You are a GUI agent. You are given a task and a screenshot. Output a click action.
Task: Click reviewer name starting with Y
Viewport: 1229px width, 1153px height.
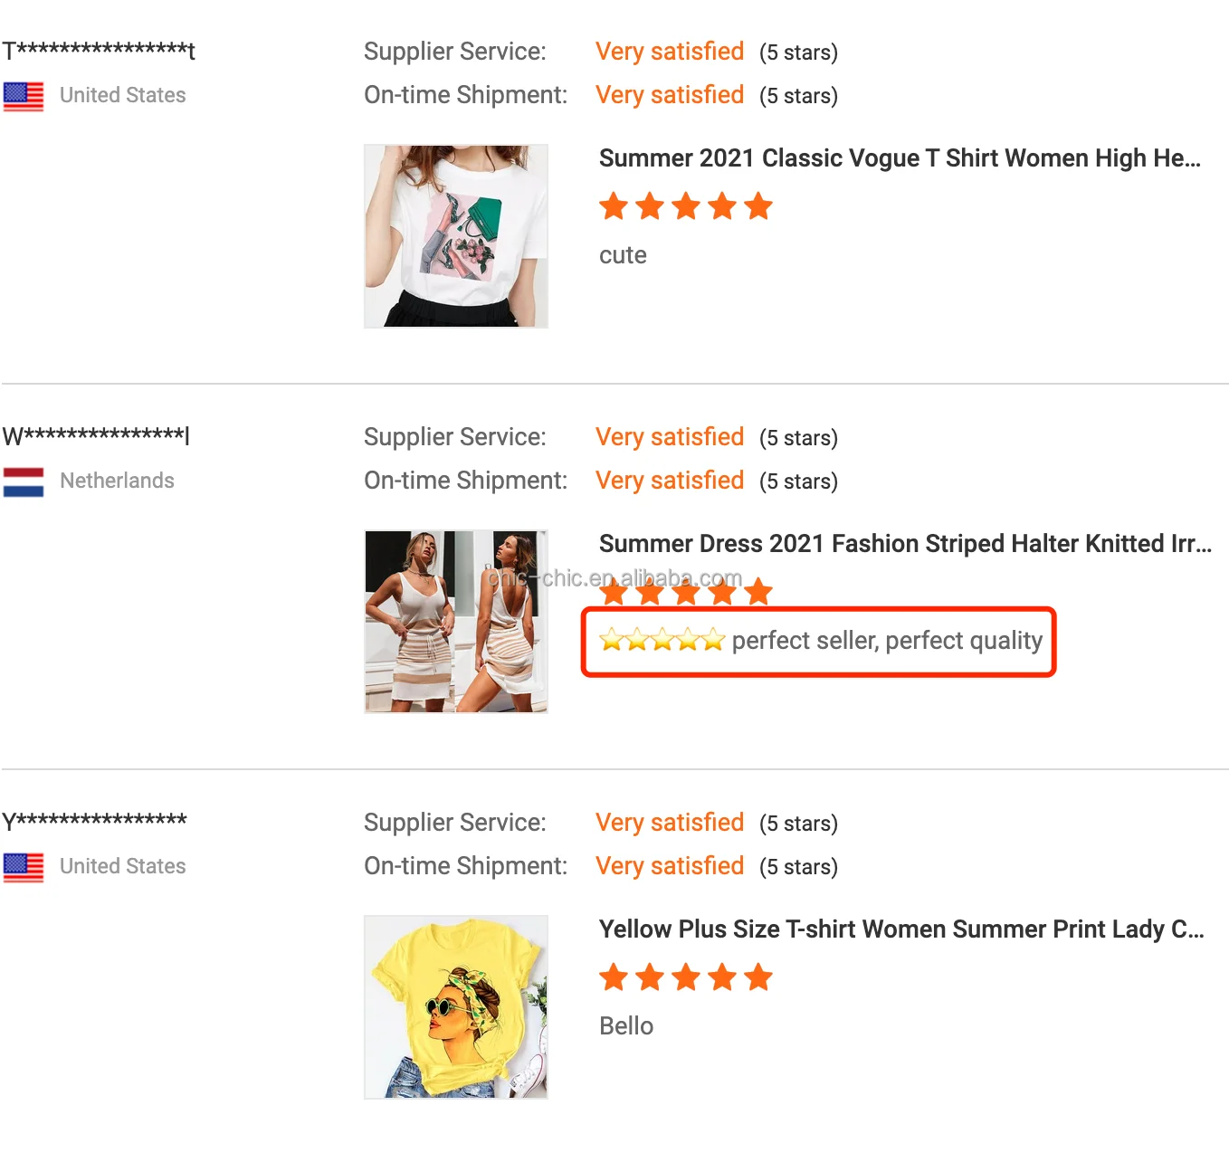(x=94, y=822)
